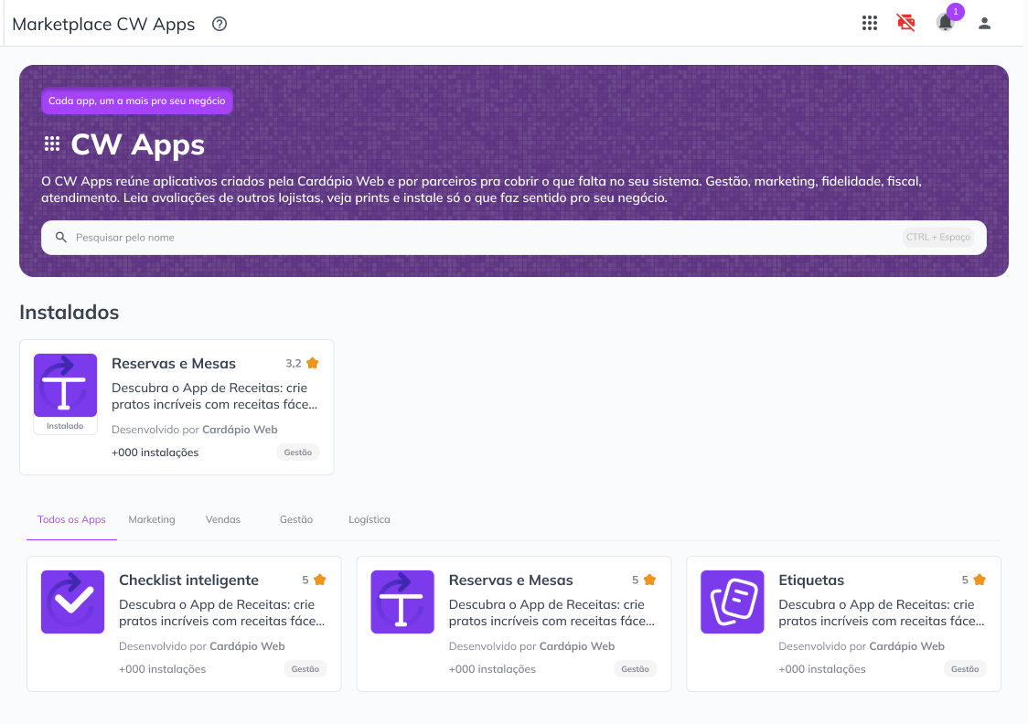Click Gestão tag on Etiquetas card

pyautogui.click(x=965, y=669)
